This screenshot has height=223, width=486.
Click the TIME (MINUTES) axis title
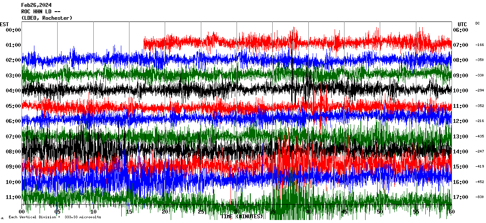[x=242, y=217]
